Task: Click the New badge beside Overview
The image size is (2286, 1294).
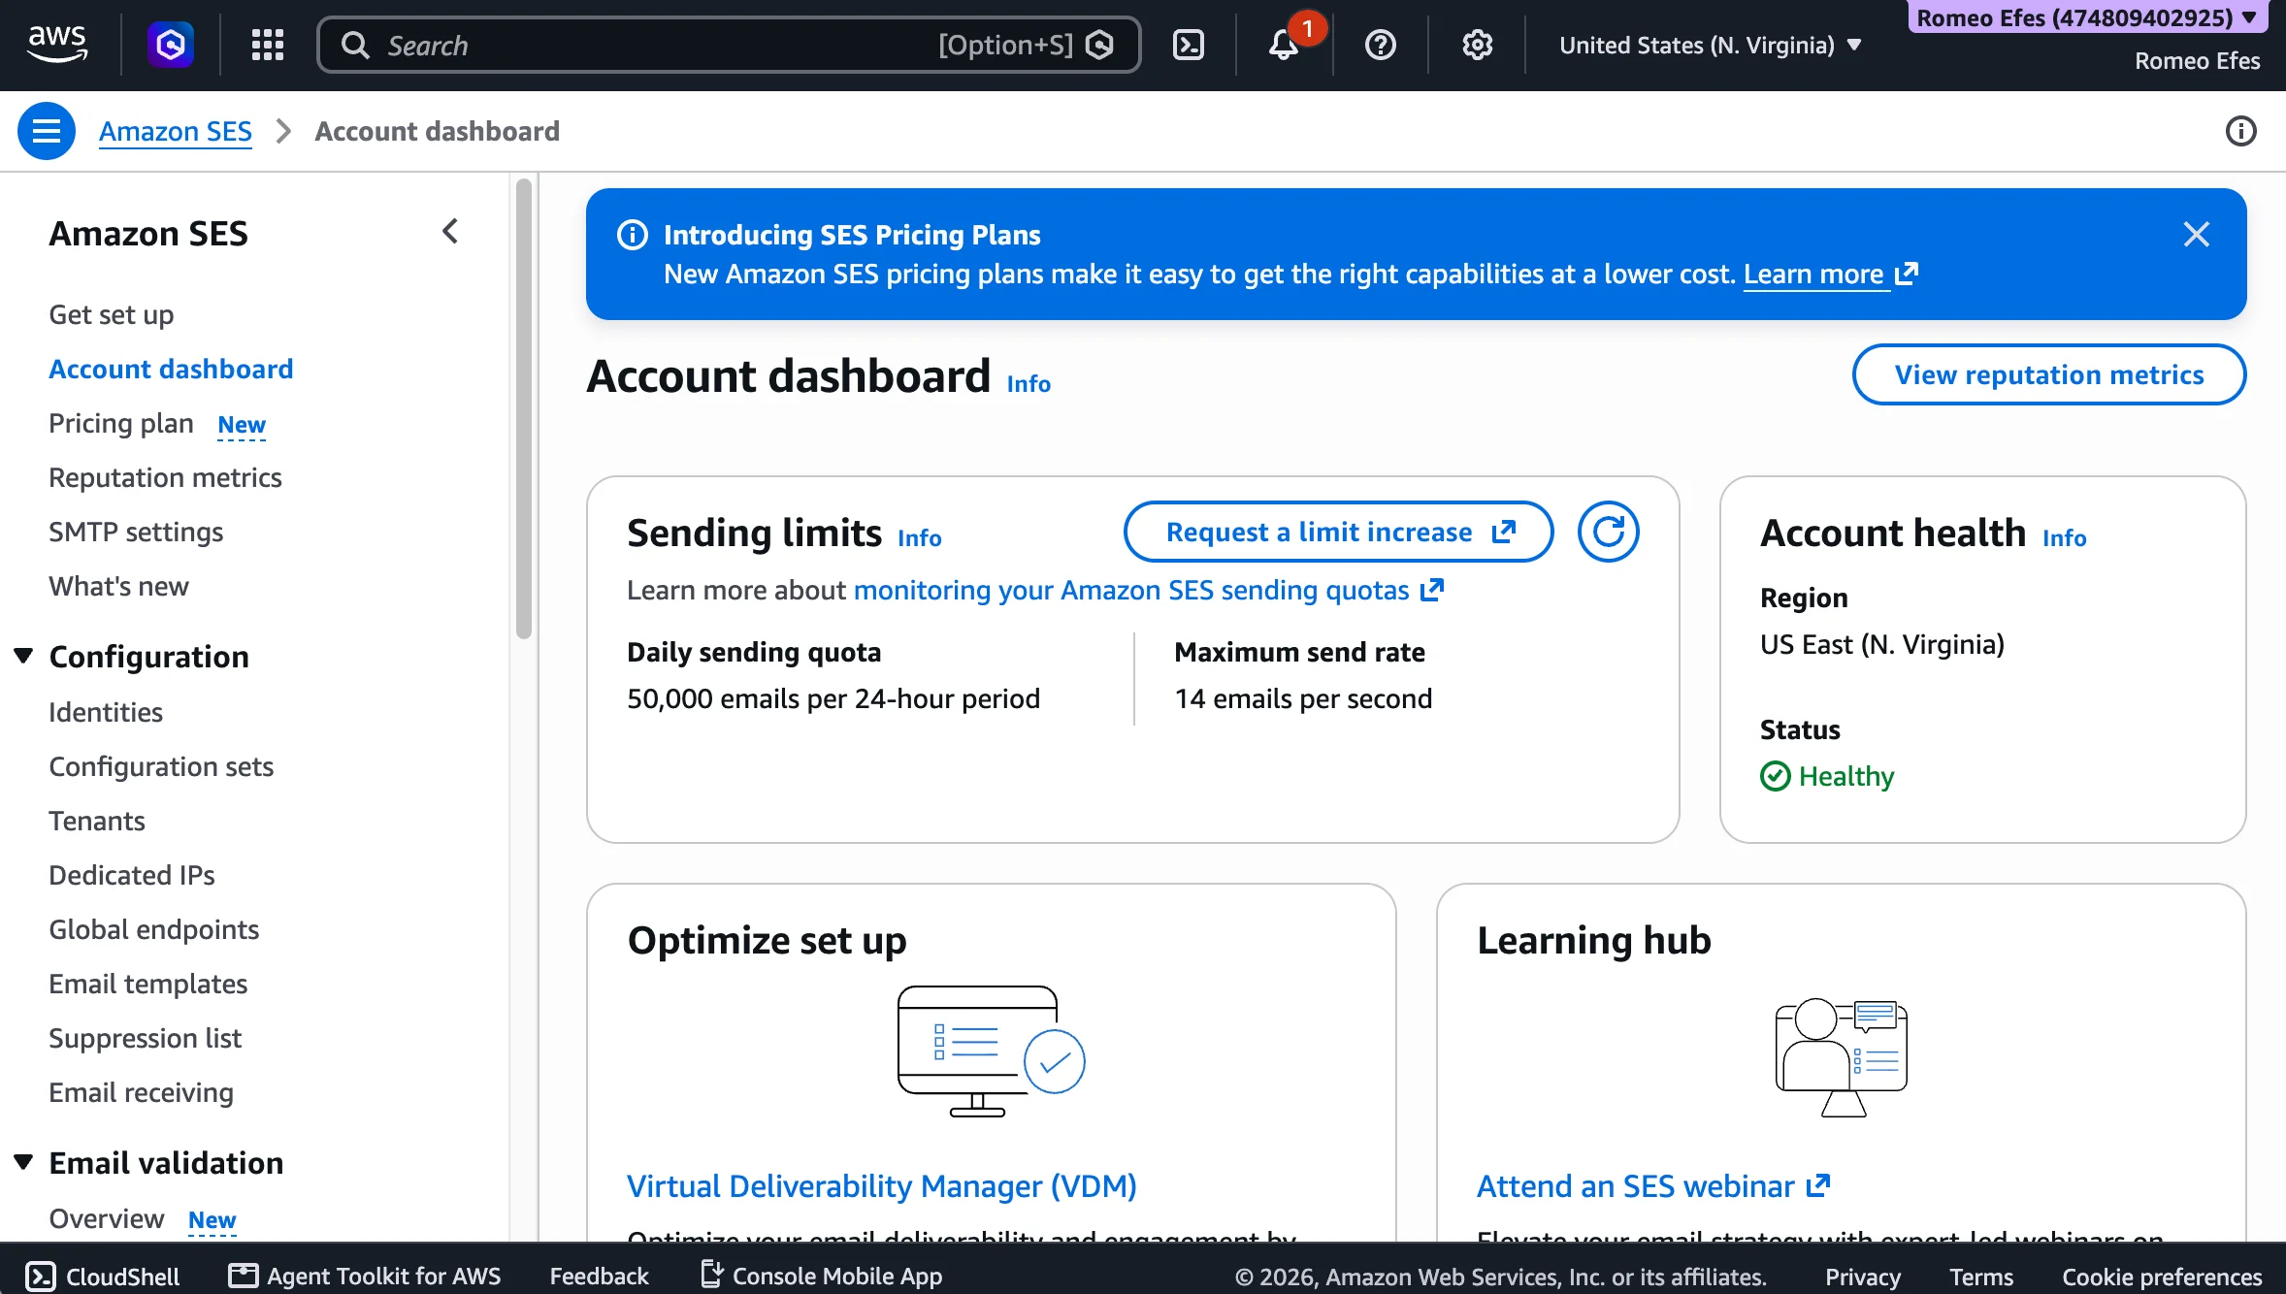Action: 212,1220
